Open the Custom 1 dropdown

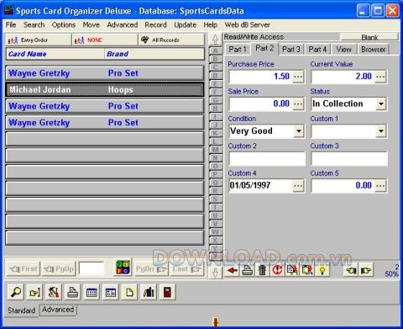tap(381, 131)
